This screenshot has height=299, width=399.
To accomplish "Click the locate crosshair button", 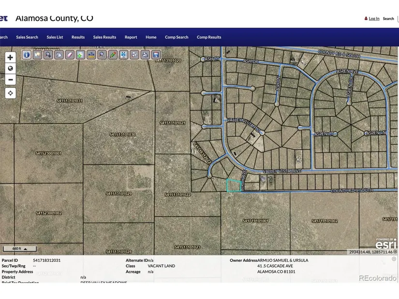I will [10, 93].
